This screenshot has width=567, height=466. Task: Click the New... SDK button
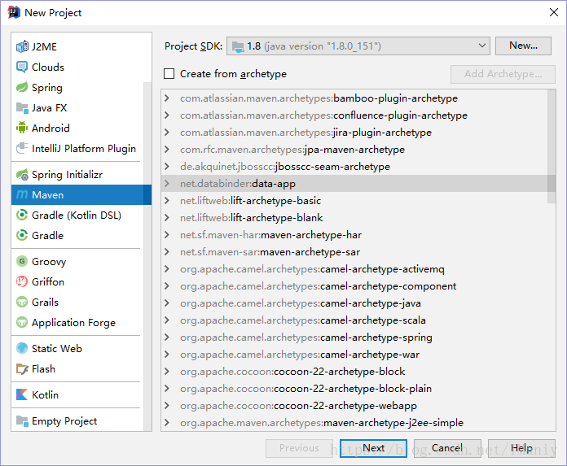coord(523,46)
